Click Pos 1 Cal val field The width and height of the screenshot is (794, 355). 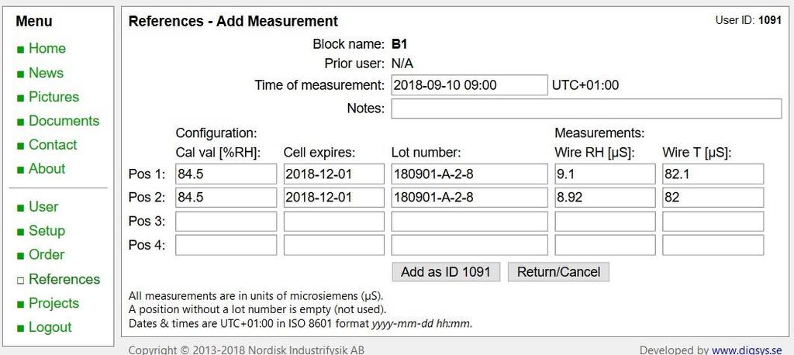[226, 174]
